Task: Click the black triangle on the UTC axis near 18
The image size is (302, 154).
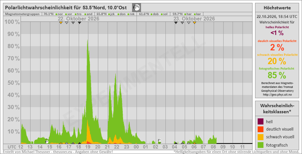Action: point(80,143)
